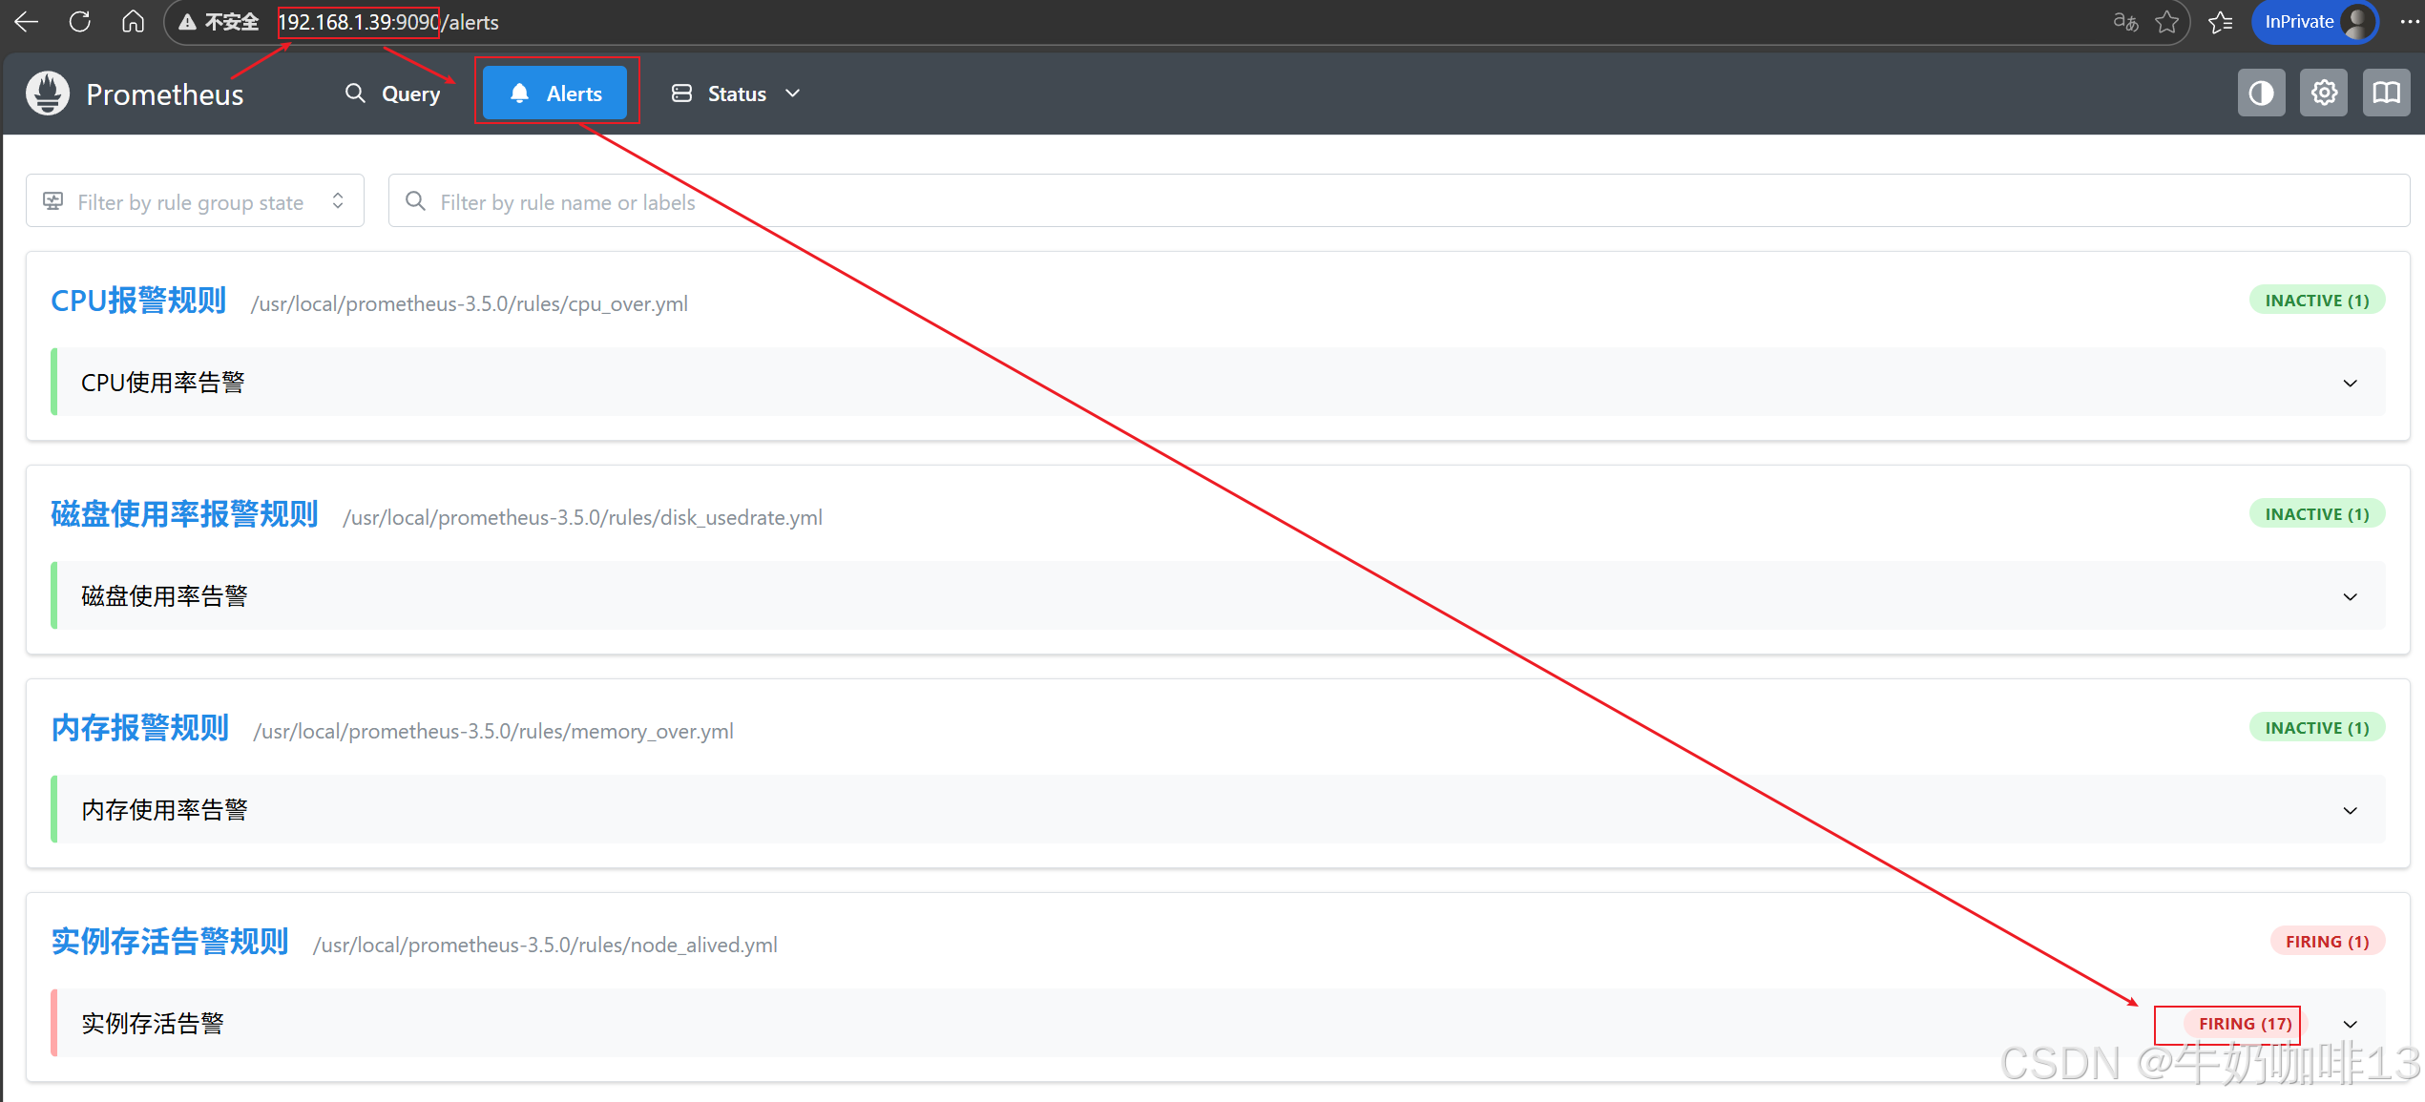Select the Alerts tab
The image size is (2425, 1102).
(556, 94)
